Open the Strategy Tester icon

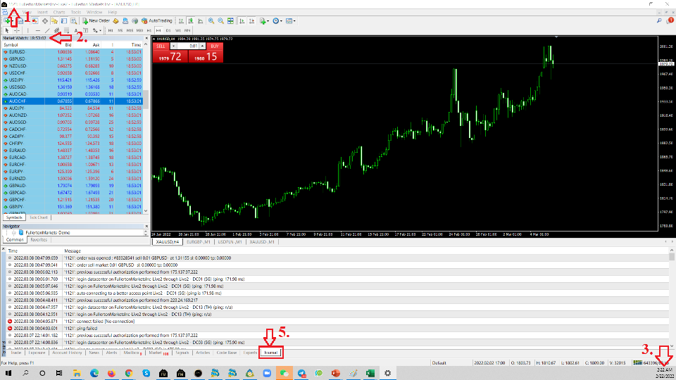coord(73,20)
